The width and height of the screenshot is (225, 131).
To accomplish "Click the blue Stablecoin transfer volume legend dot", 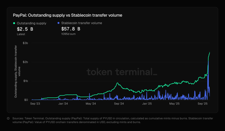I will (58, 23).
